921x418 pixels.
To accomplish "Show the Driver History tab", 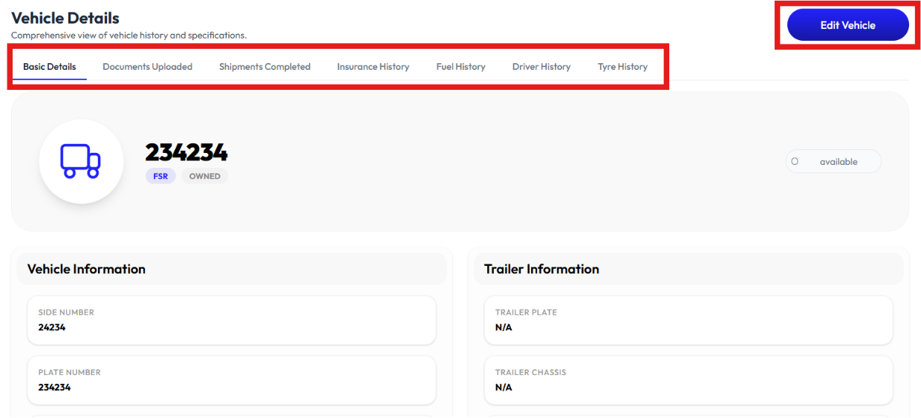I will click(541, 67).
